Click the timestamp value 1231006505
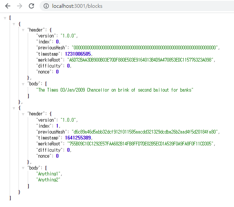234x207 pixels. point(78,54)
